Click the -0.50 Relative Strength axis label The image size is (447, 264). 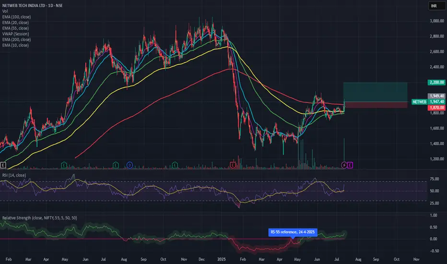coord(434,251)
